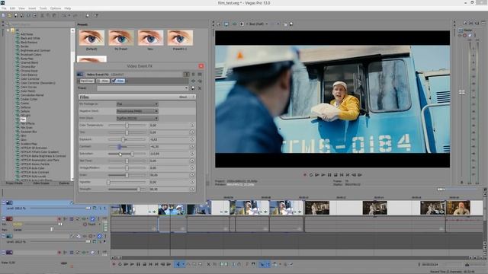Open the Preset dropdown in FX dialog

tap(143, 88)
